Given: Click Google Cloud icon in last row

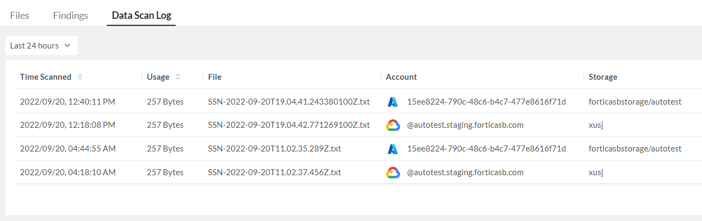Looking at the screenshot, I should [x=393, y=172].
